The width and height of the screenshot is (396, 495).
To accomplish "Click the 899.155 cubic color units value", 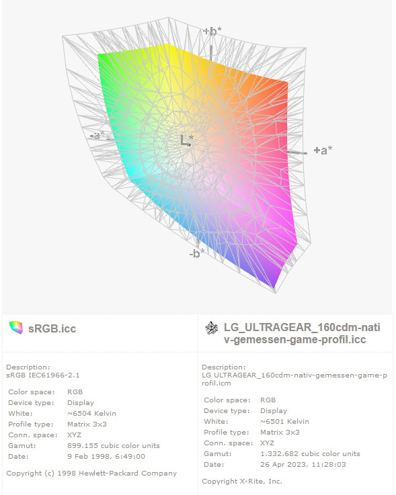I will pos(114,445).
